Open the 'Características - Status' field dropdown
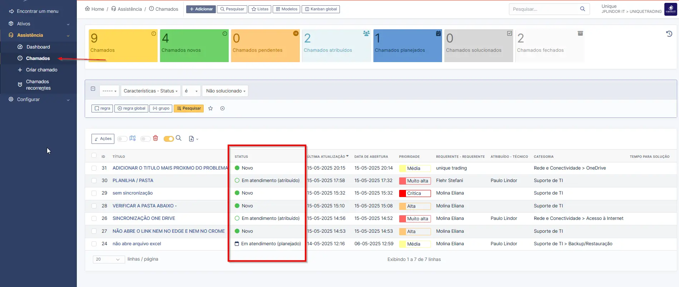This screenshot has height=287, width=679. coord(150,91)
